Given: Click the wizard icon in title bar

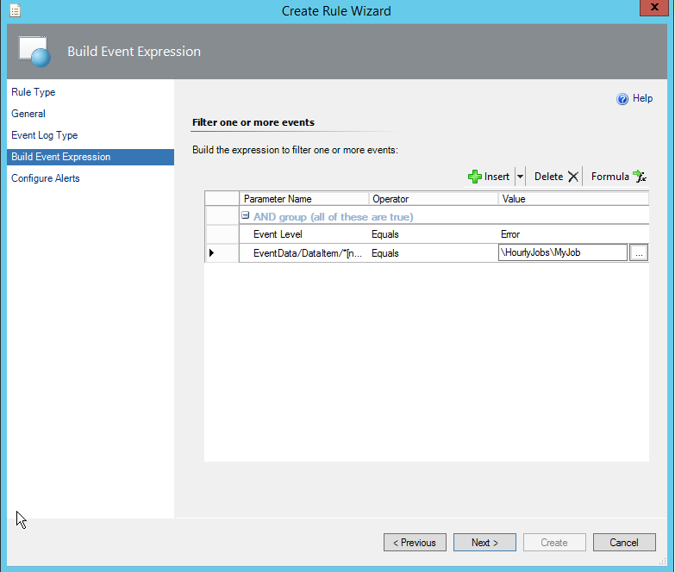Looking at the screenshot, I should [x=15, y=11].
